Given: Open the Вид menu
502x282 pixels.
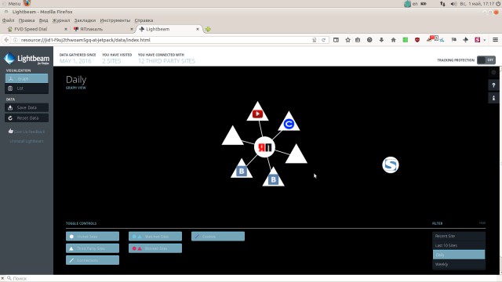Looking at the screenshot, I should click(x=44, y=20).
